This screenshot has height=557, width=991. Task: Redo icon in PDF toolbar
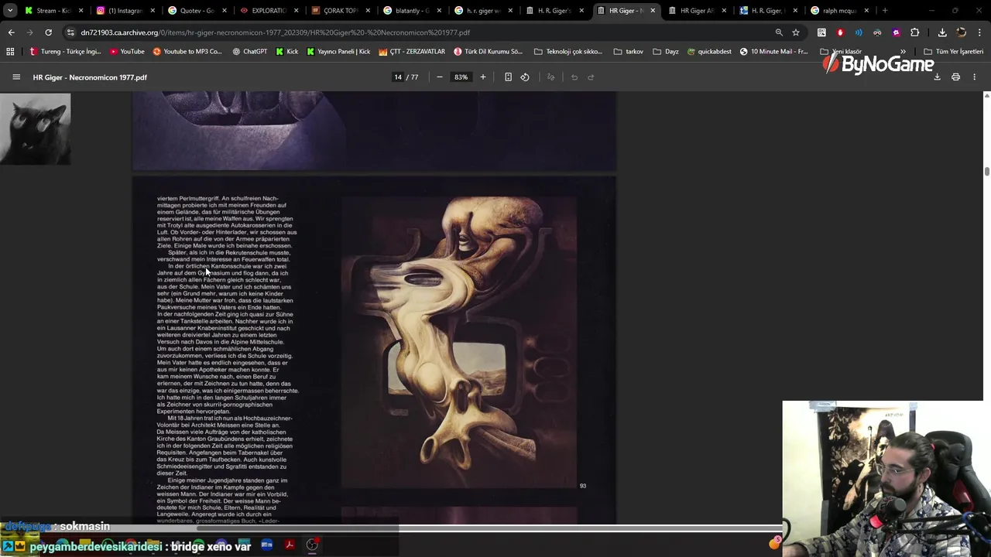(x=591, y=77)
